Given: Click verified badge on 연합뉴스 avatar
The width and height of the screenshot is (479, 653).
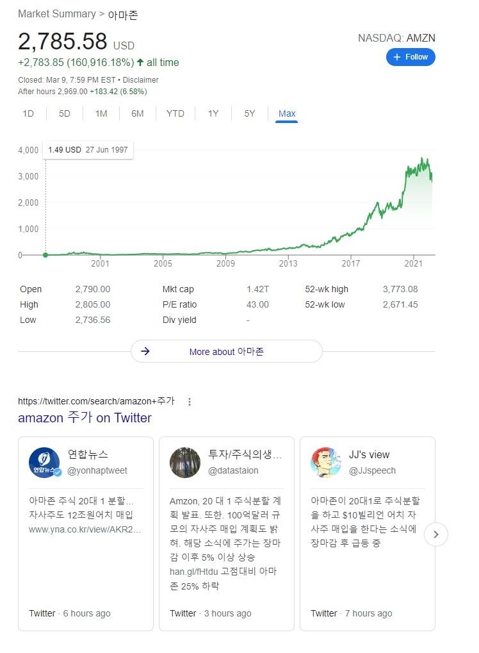Looking at the screenshot, I should (x=58, y=472).
